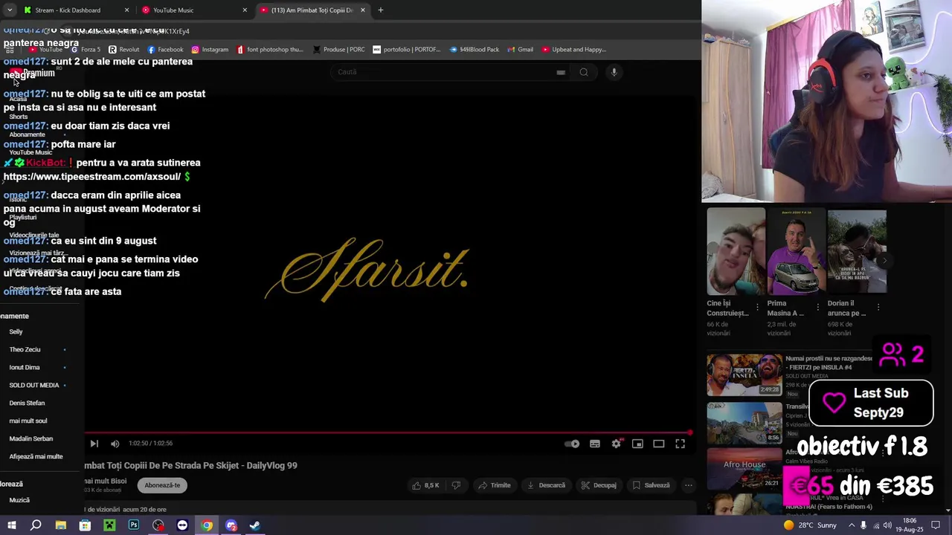Open the Produse | PORC bookmark

point(339,50)
